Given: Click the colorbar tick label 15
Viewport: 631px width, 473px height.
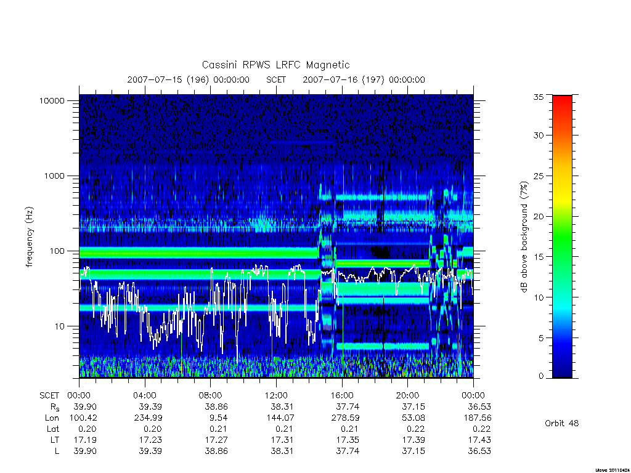Looking at the screenshot, I should (x=538, y=257).
